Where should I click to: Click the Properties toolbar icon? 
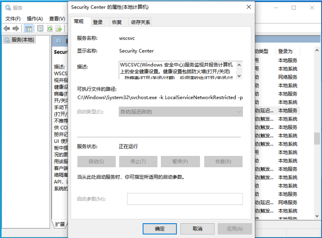click(40, 29)
